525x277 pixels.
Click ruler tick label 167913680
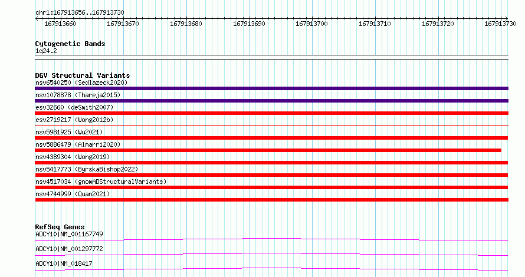(x=186, y=24)
